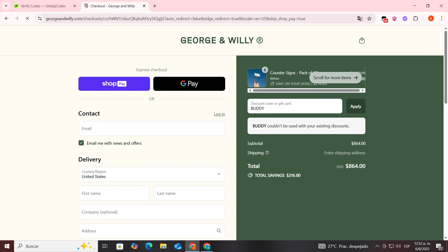Viewport: 448px width, 252px height.
Task: Open the shopping bag cart icon
Action: point(362,40)
